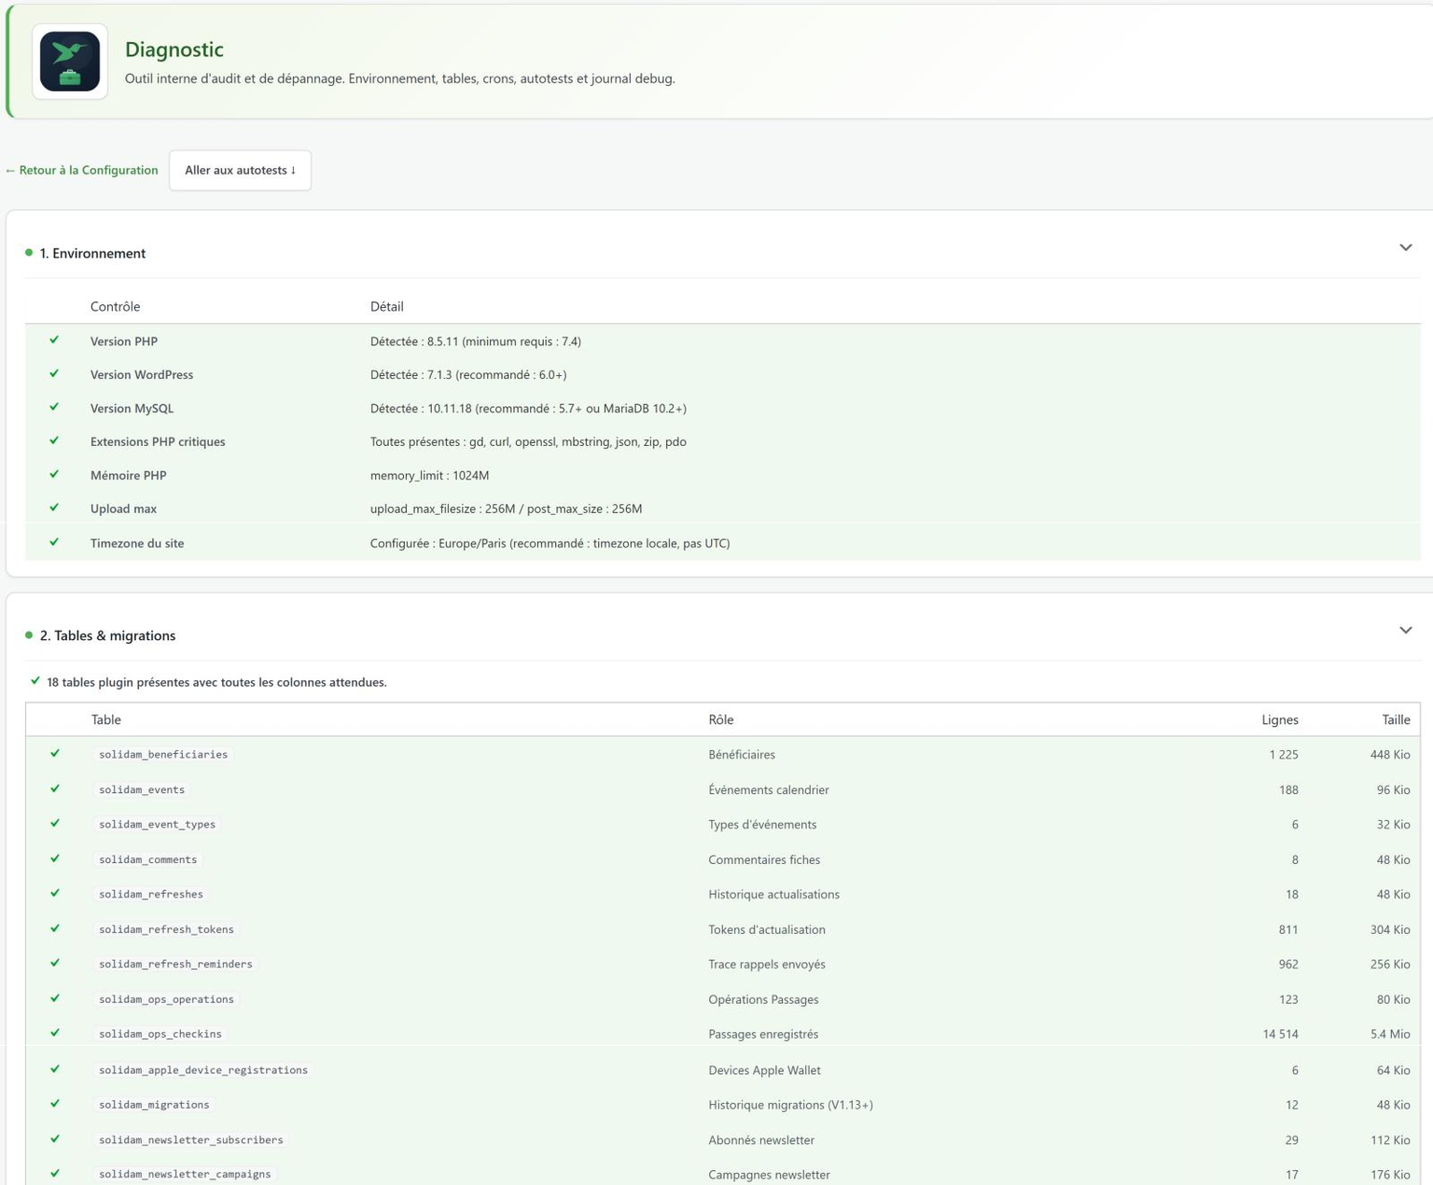
Task: Click the 5.4 Mio size cell
Action: point(1390,1034)
